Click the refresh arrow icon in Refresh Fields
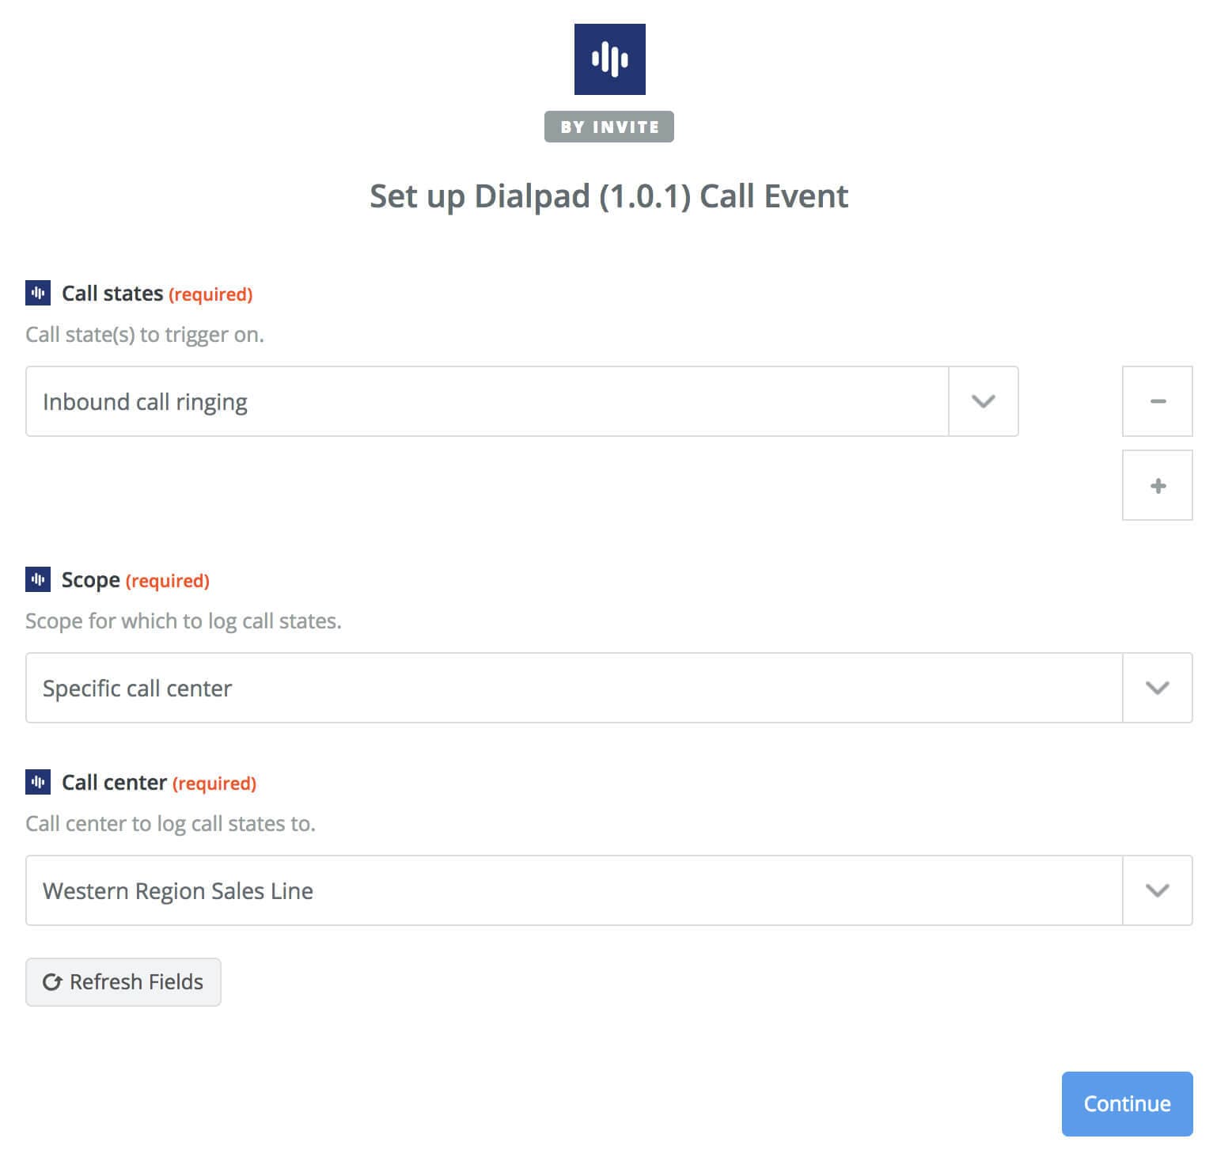 point(52,981)
